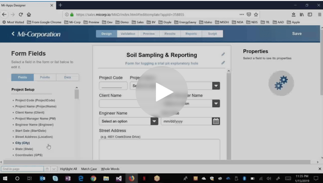The image size is (323, 183).
Task: Click the green lock site security icon
Action: pyautogui.click(x=72, y=14)
